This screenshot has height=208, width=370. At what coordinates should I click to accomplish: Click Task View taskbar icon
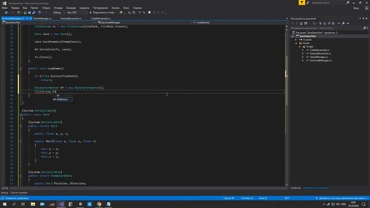(x=23, y=204)
